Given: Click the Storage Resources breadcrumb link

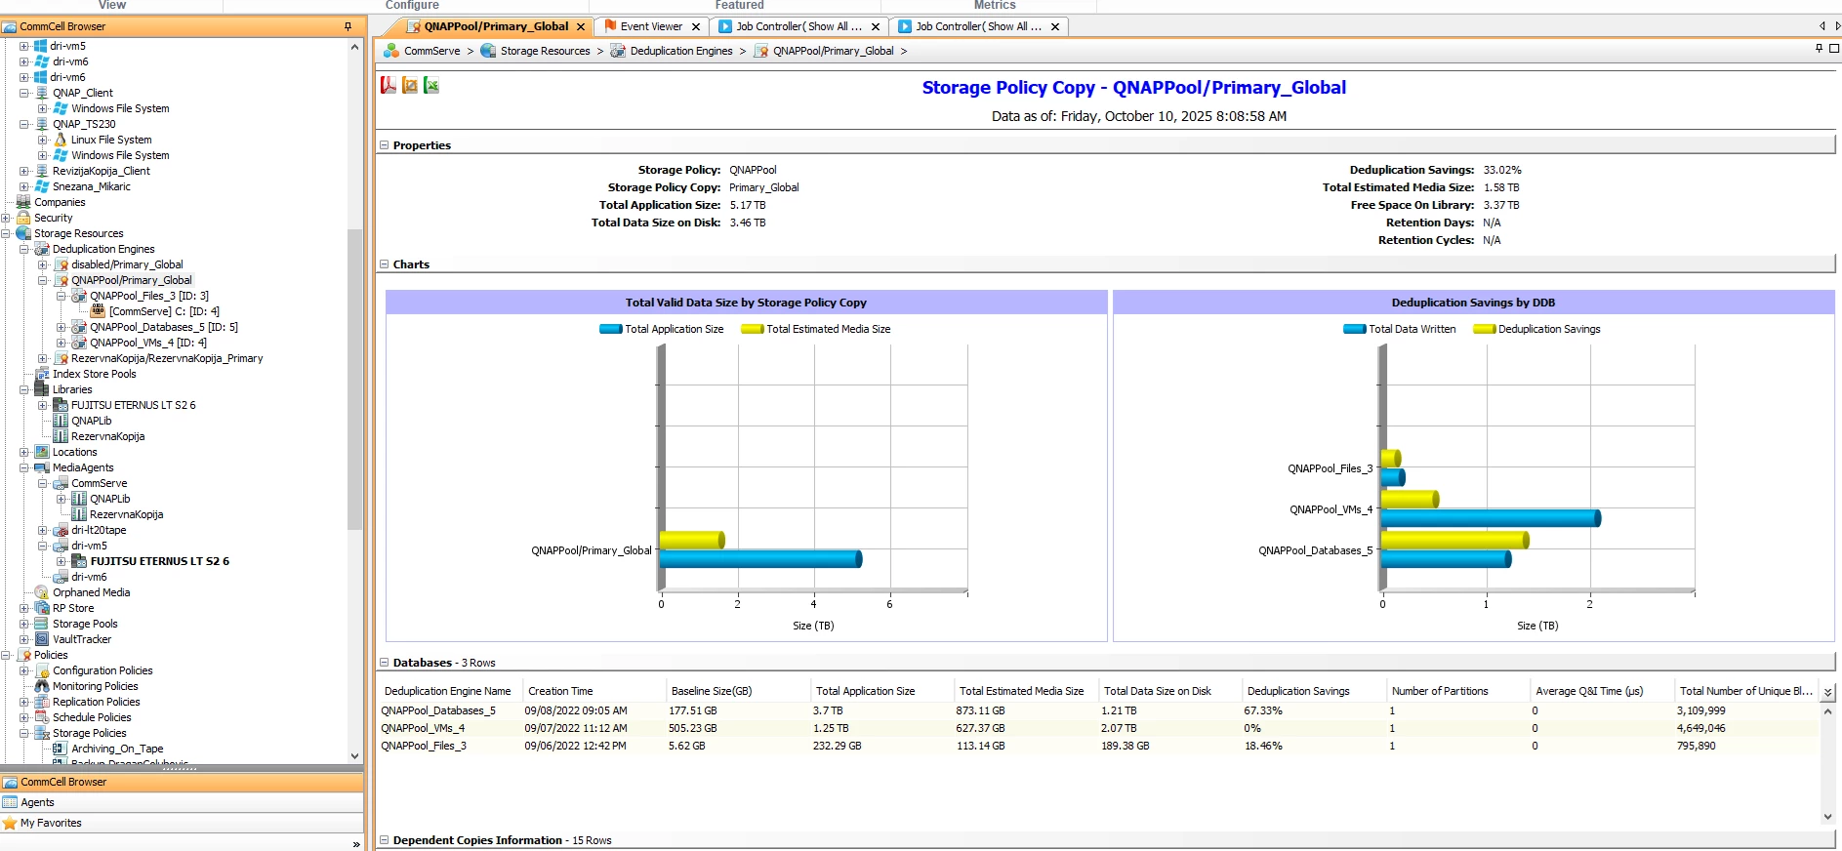Looking at the screenshot, I should point(545,51).
